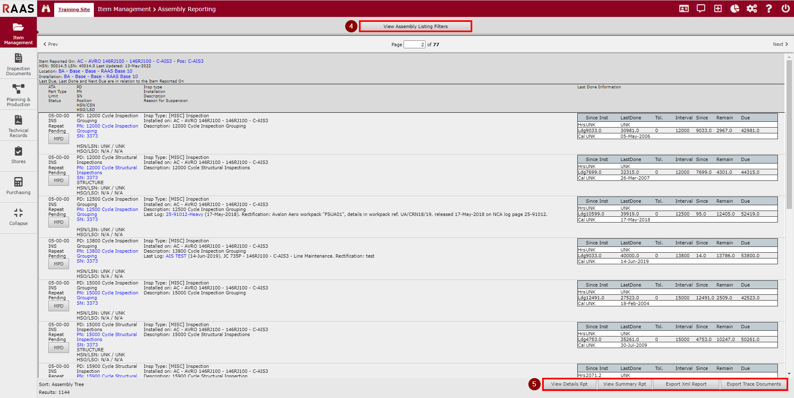Open the chat message icon
The width and height of the screenshot is (794, 398).
point(701,9)
